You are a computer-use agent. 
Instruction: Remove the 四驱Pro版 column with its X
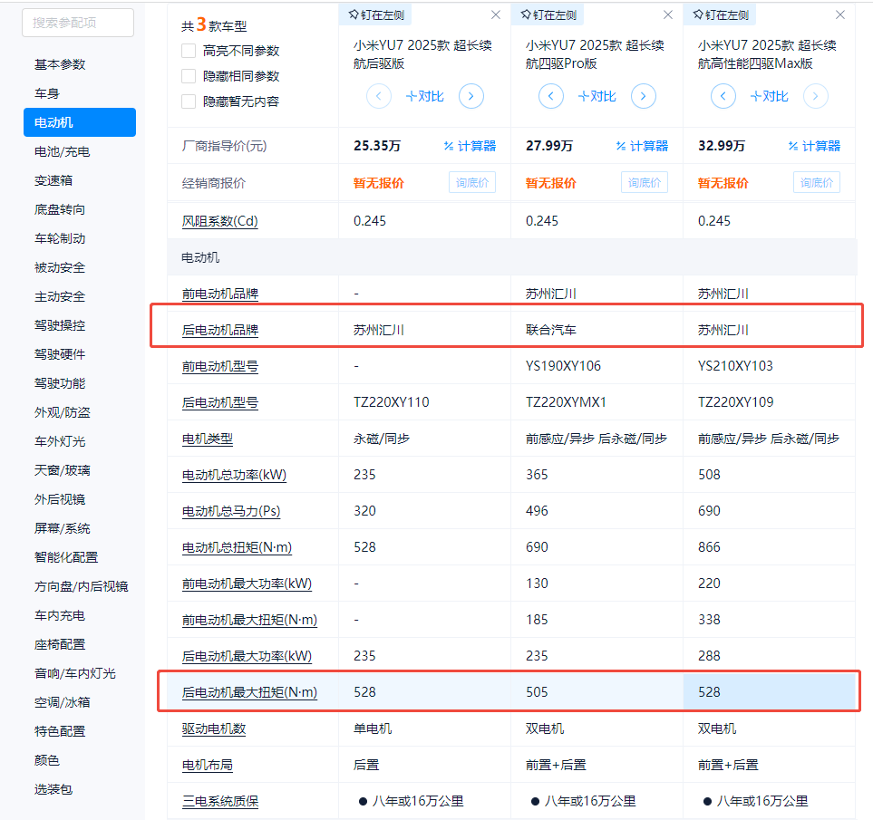click(x=668, y=15)
